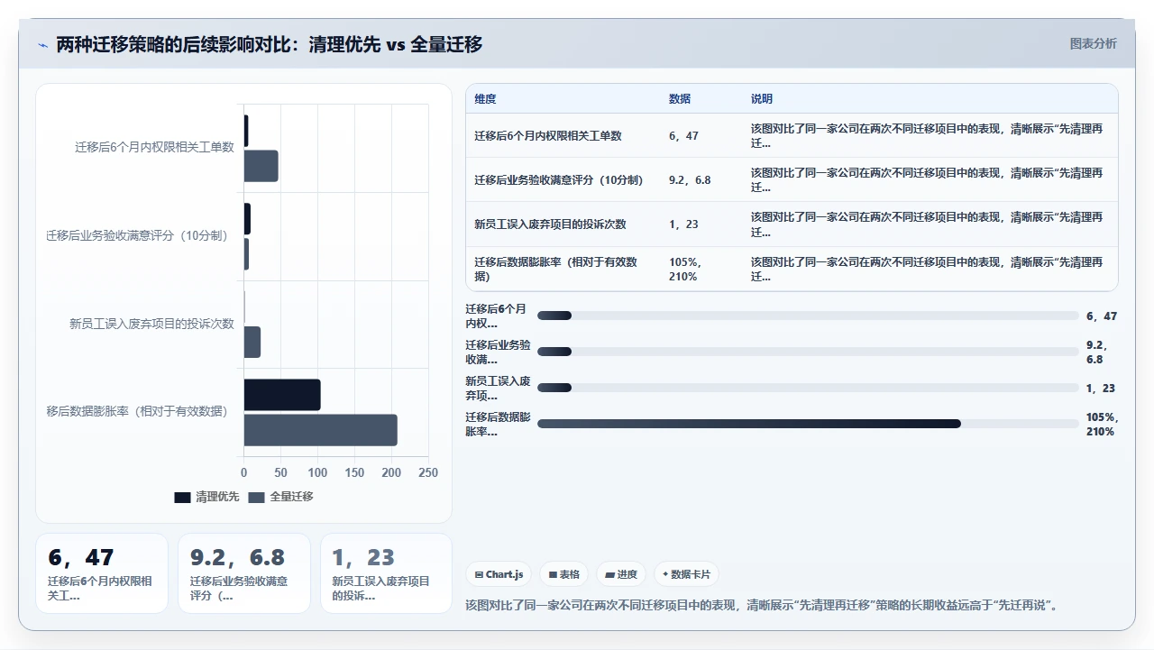Click the 全量迁移 bar for 投诉次数
The image size is (1154, 650).
[252, 342]
